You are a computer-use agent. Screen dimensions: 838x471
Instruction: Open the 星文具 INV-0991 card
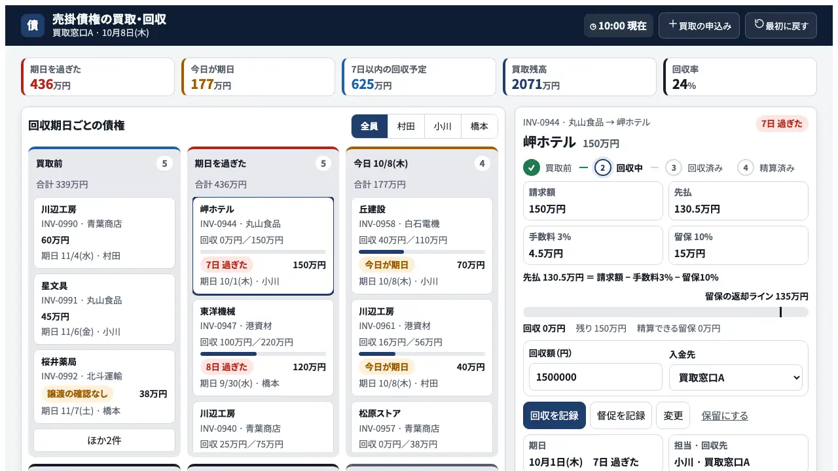coord(105,309)
